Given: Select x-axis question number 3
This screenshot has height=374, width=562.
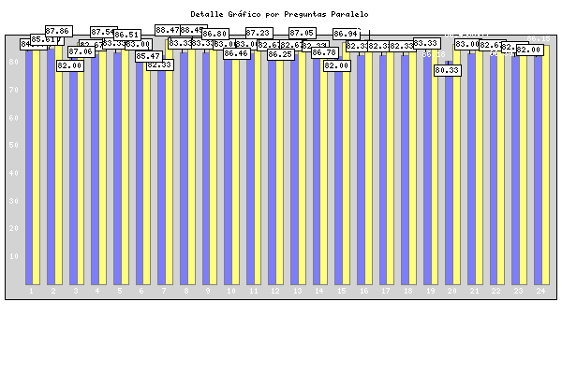Looking at the screenshot, I should pos(76,291).
